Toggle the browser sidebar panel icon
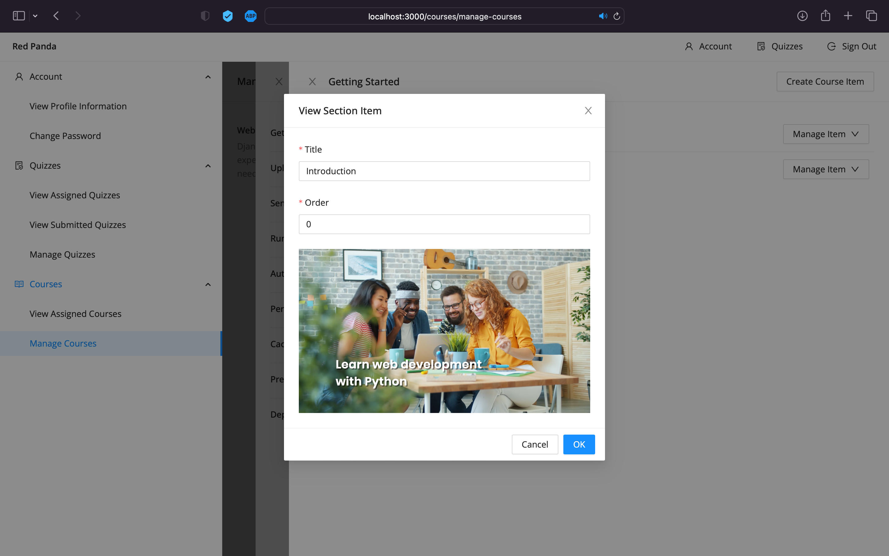889x556 pixels. click(x=18, y=15)
